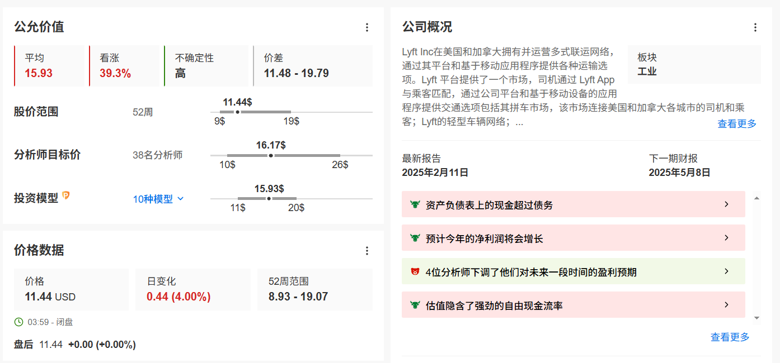Click the 投资模型 row label

click(x=36, y=198)
